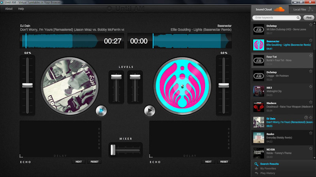Click the SoundCloud cloud logo
The image size is (316, 177).
[279, 9]
